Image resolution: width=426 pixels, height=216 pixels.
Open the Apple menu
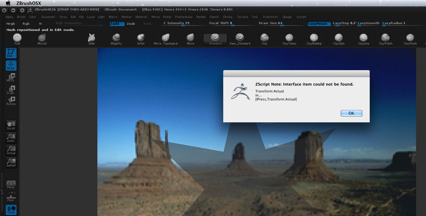pos(8,3)
